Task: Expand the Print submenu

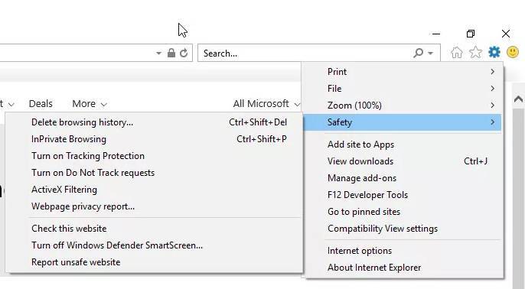Action: tap(403, 72)
